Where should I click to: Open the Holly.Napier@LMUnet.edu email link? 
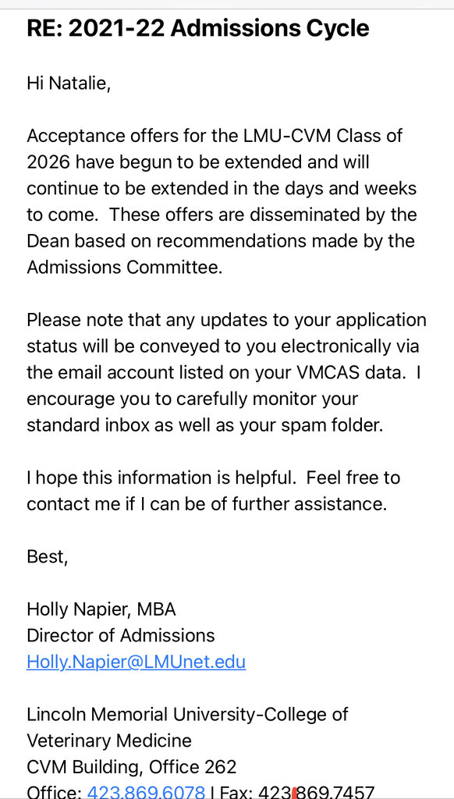click(136, 662)
